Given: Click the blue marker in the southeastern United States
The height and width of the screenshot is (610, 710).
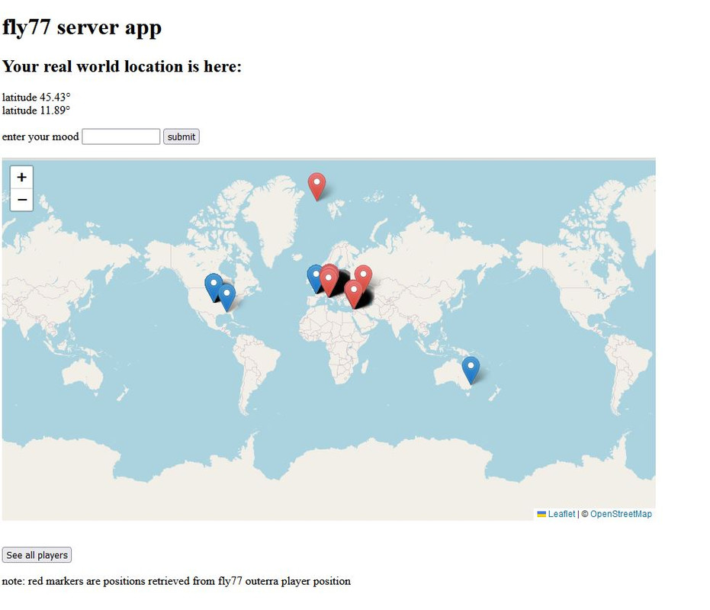Looking at the screenshot, I should tap(226, 298).
